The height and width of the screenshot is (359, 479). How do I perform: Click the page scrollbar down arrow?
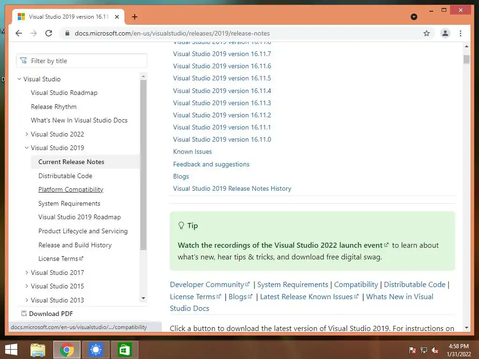pos(466,328)
